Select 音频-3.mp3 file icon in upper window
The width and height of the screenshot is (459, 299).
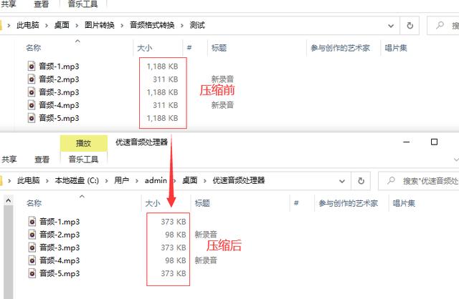click(x=32, y=92)
